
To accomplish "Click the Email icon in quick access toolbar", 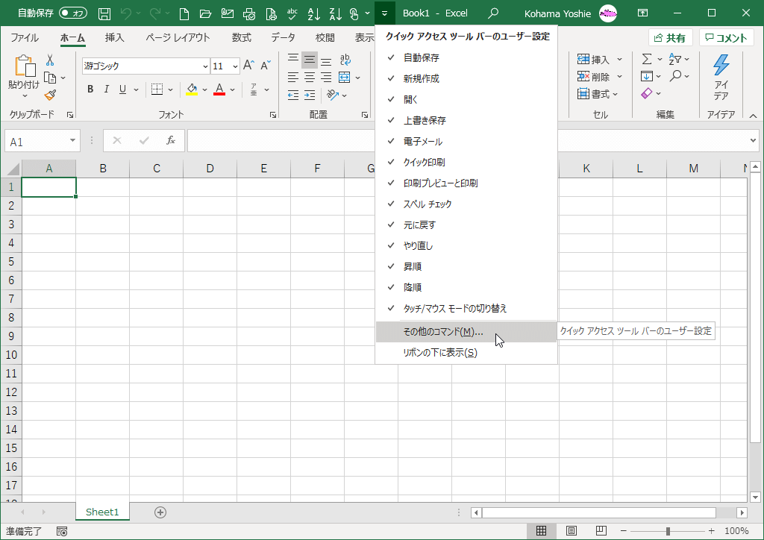I will pos(227,13).
